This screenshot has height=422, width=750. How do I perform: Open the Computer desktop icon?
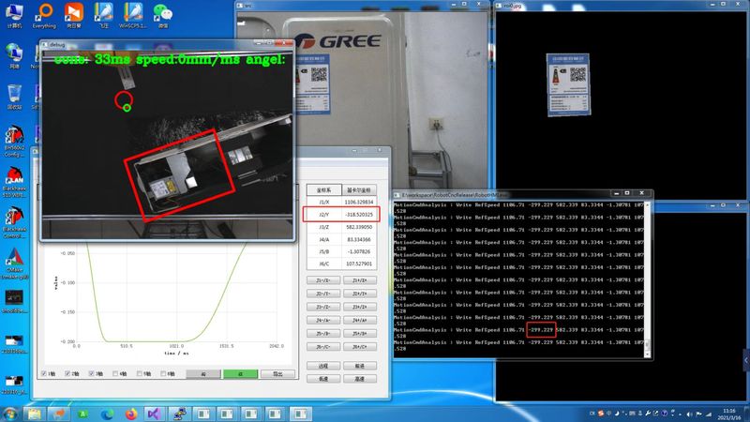point(14,15)
